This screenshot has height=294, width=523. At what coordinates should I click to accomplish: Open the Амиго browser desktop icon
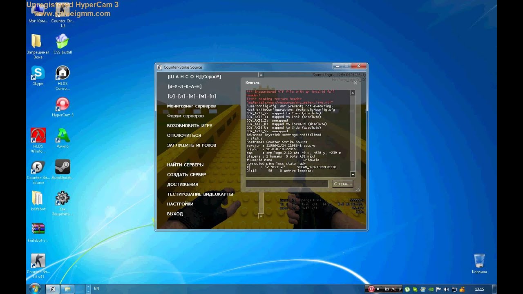pos(63,138)
